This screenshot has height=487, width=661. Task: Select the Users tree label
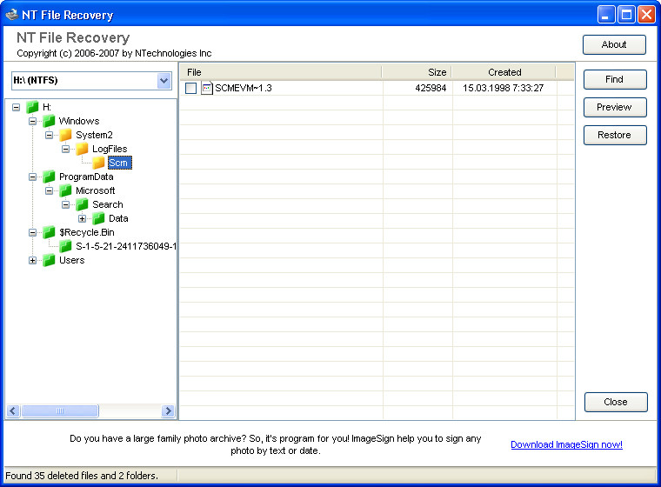pos(71,260)
